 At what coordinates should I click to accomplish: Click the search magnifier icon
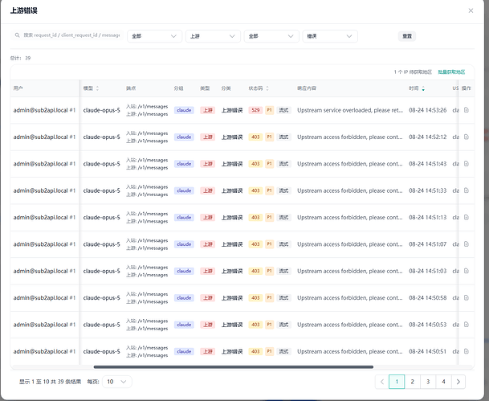tap(18, 35)
